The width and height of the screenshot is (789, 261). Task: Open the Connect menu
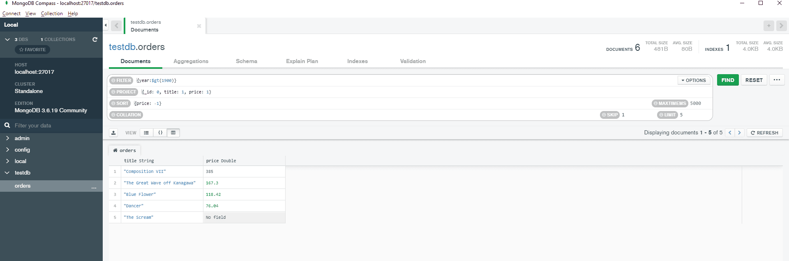pyautogui.click(x=12, y=14)
